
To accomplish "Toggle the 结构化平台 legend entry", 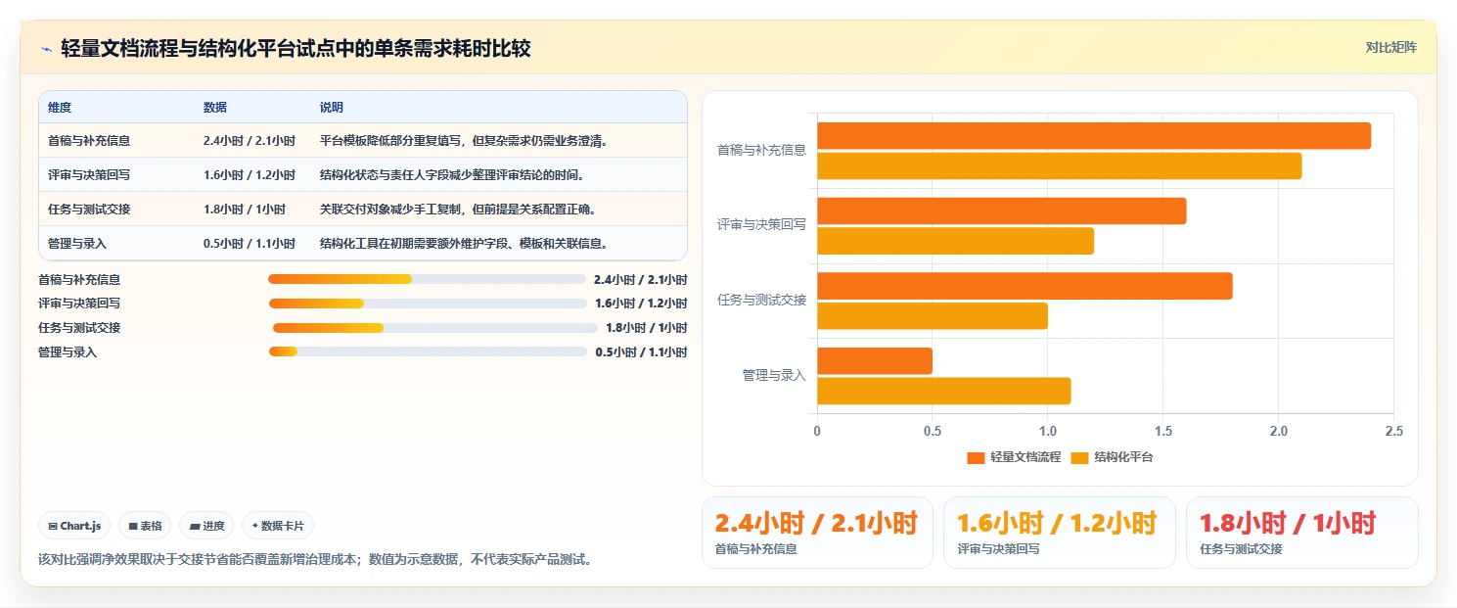I will (x=1113, y=457).
